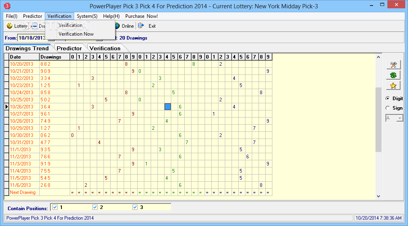Click the Date column header
Viewport: 408px width, 226px height.
tap(24, 57)
